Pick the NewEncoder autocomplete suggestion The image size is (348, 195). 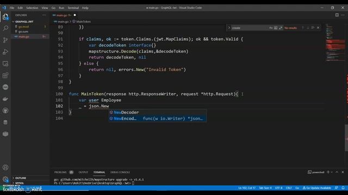[157, 119]
